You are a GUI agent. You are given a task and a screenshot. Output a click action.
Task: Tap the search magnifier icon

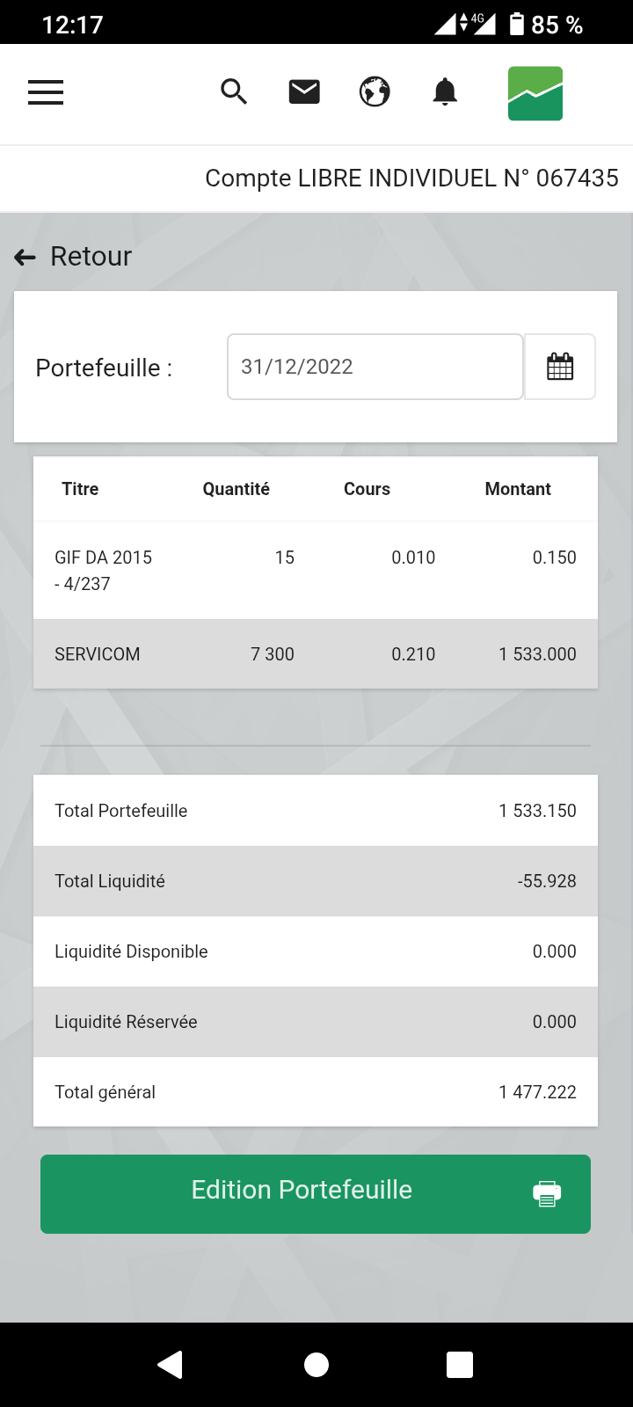coord(234,91)
